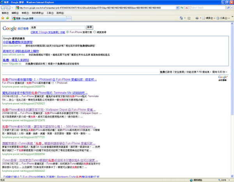This screenshot has height=182, width=234.
Task: Open the 檔案(F) menu
Action: coord(5,13)
